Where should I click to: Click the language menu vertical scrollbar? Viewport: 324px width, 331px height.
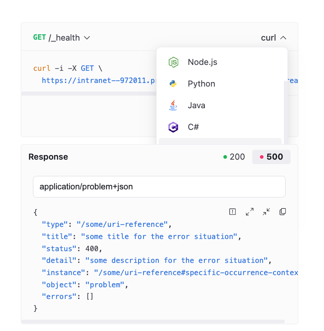(286, 112)
